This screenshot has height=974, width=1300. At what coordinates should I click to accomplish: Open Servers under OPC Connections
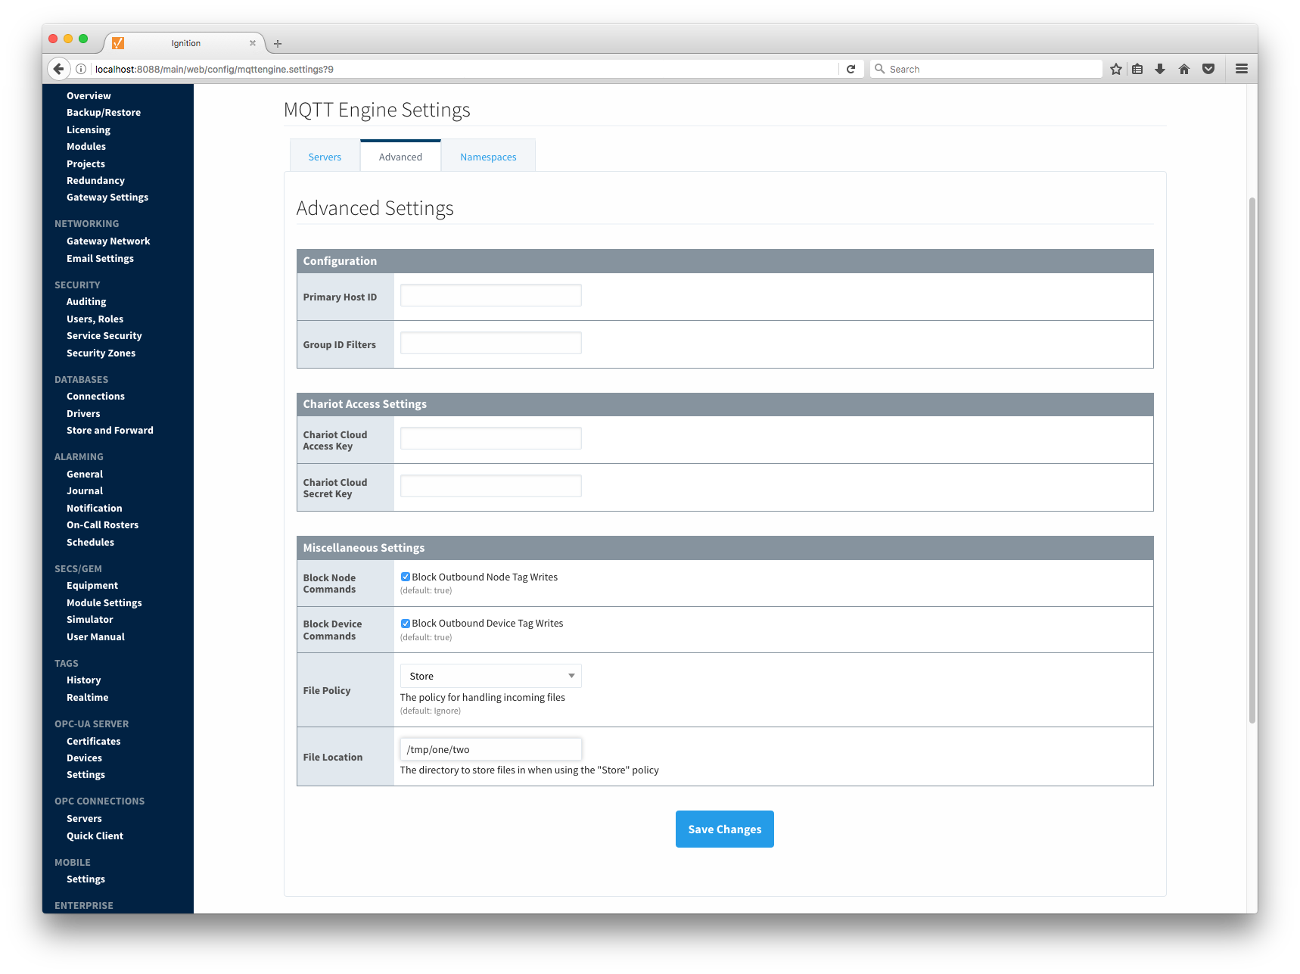click(84, 819)
